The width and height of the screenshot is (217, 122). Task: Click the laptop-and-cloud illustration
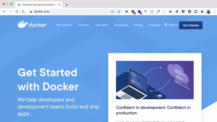[x=155, y=80]
